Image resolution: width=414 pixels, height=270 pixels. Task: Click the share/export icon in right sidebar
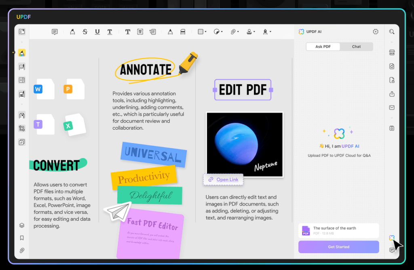click(x=391, y=94)
